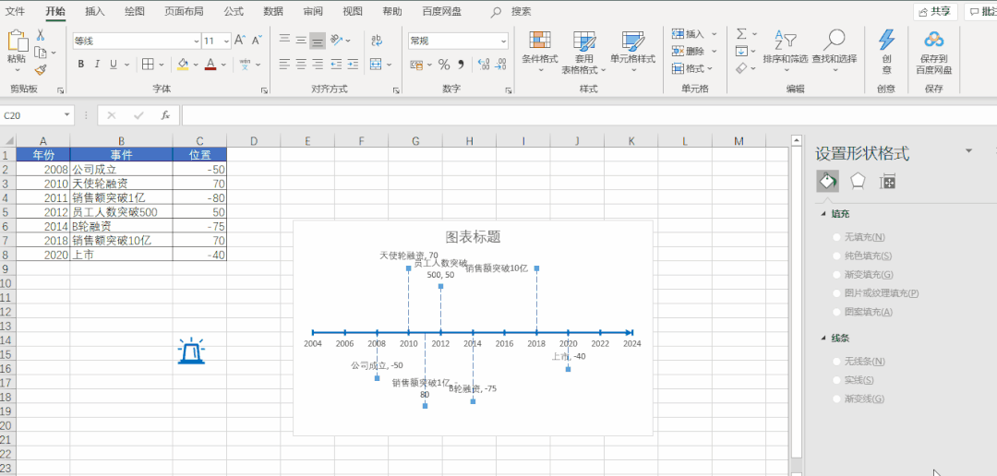This screenshot has width=997, height=476.
Task: Click column header C
Action: 199,141
